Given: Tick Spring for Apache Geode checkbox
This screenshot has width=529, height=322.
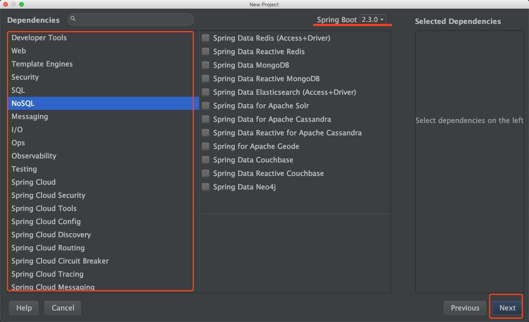Looking at the screenshot, I should (205, 146).
